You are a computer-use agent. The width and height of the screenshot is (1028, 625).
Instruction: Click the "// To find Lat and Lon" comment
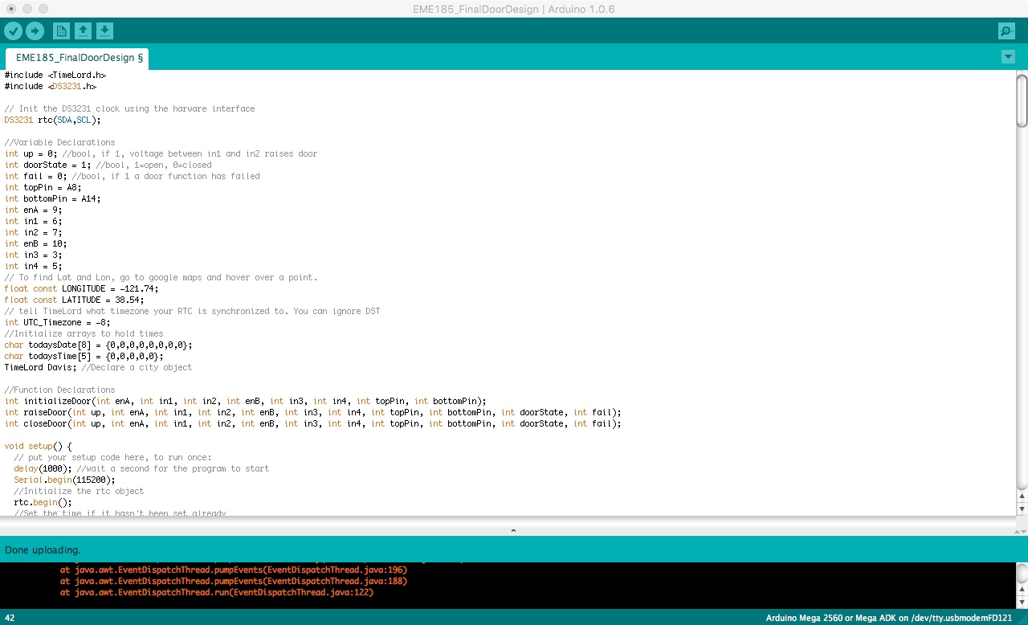pos(161,277)
